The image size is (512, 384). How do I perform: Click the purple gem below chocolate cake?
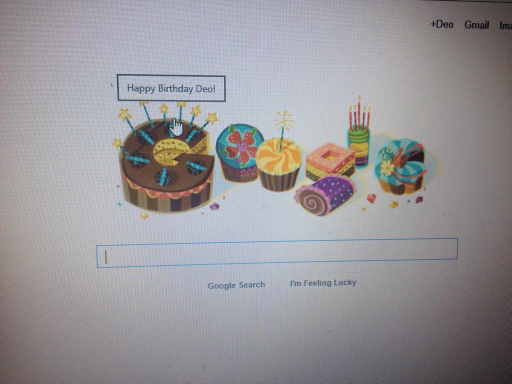click(214, 206)
